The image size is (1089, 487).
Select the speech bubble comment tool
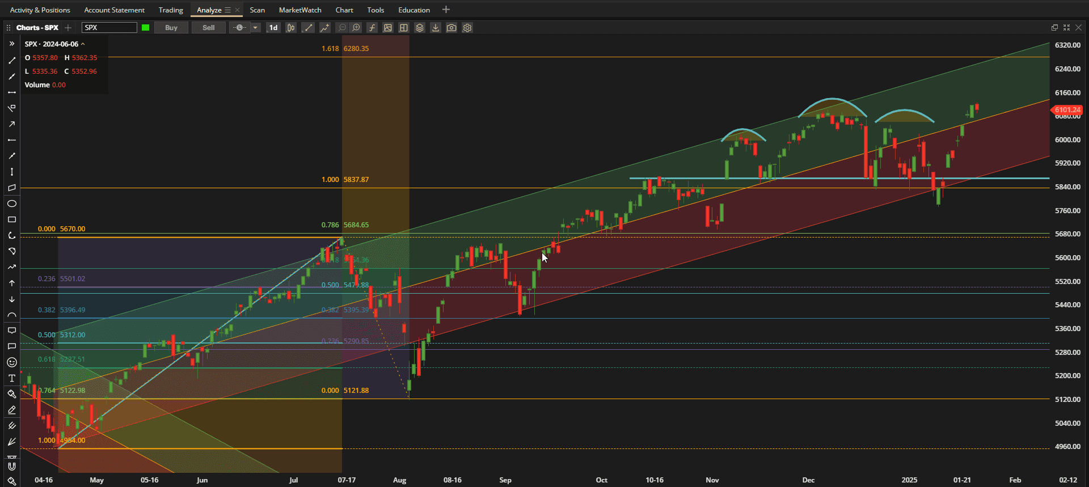click(x=12, y=346)
